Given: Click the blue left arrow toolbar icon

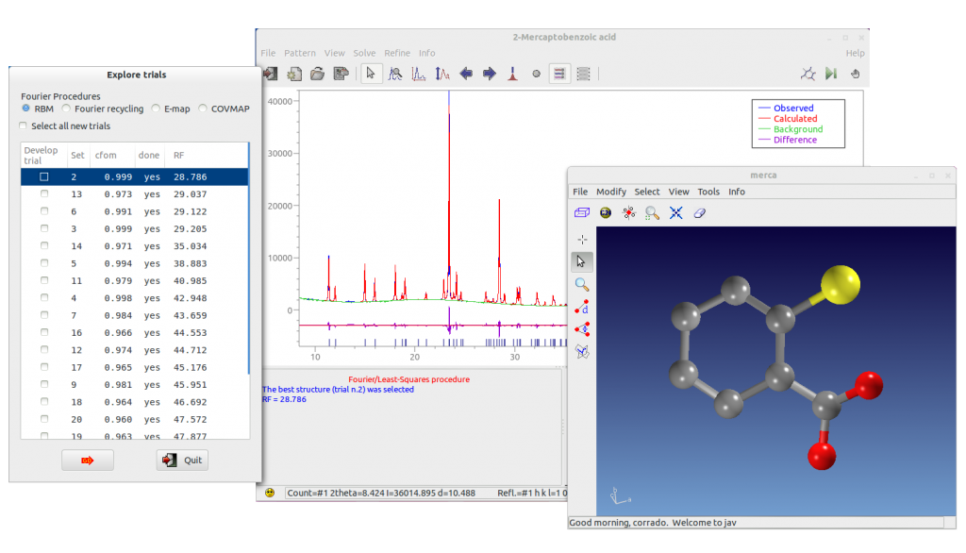Looking at the screenshot, I should pos(466,74).
